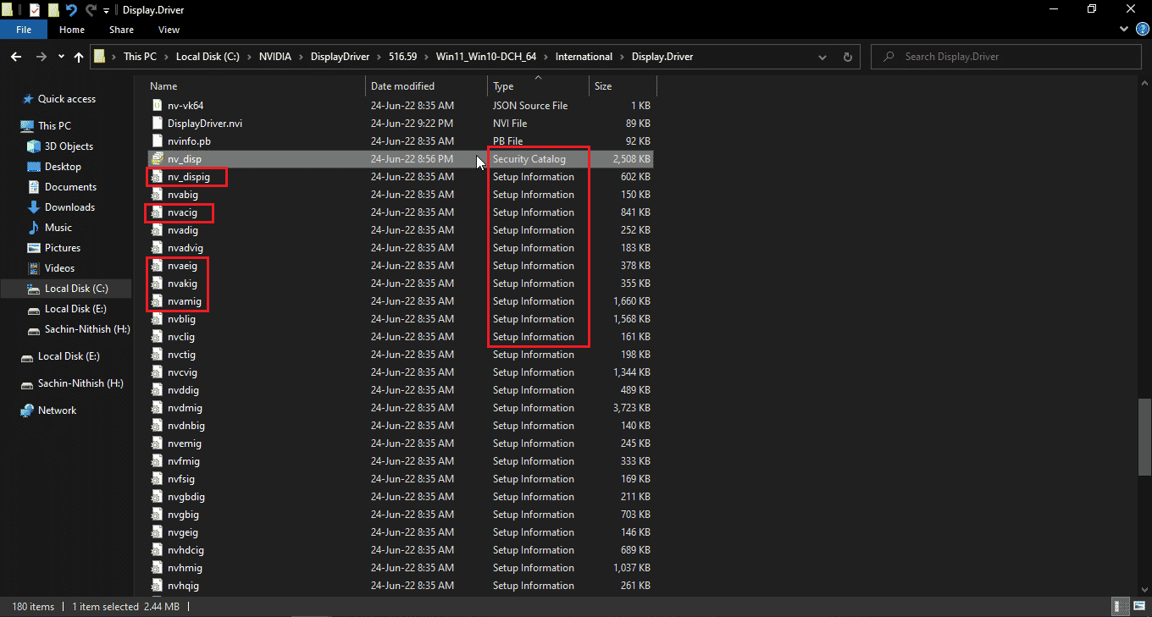Select nv_disp security catalog icon

coord(157,159)
